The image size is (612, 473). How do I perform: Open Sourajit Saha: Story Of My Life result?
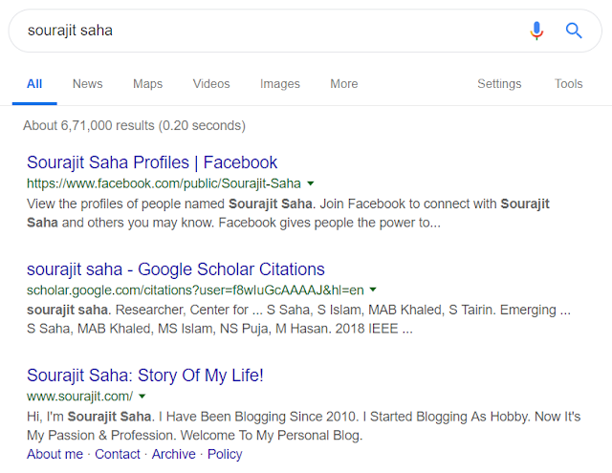[145, 376]
